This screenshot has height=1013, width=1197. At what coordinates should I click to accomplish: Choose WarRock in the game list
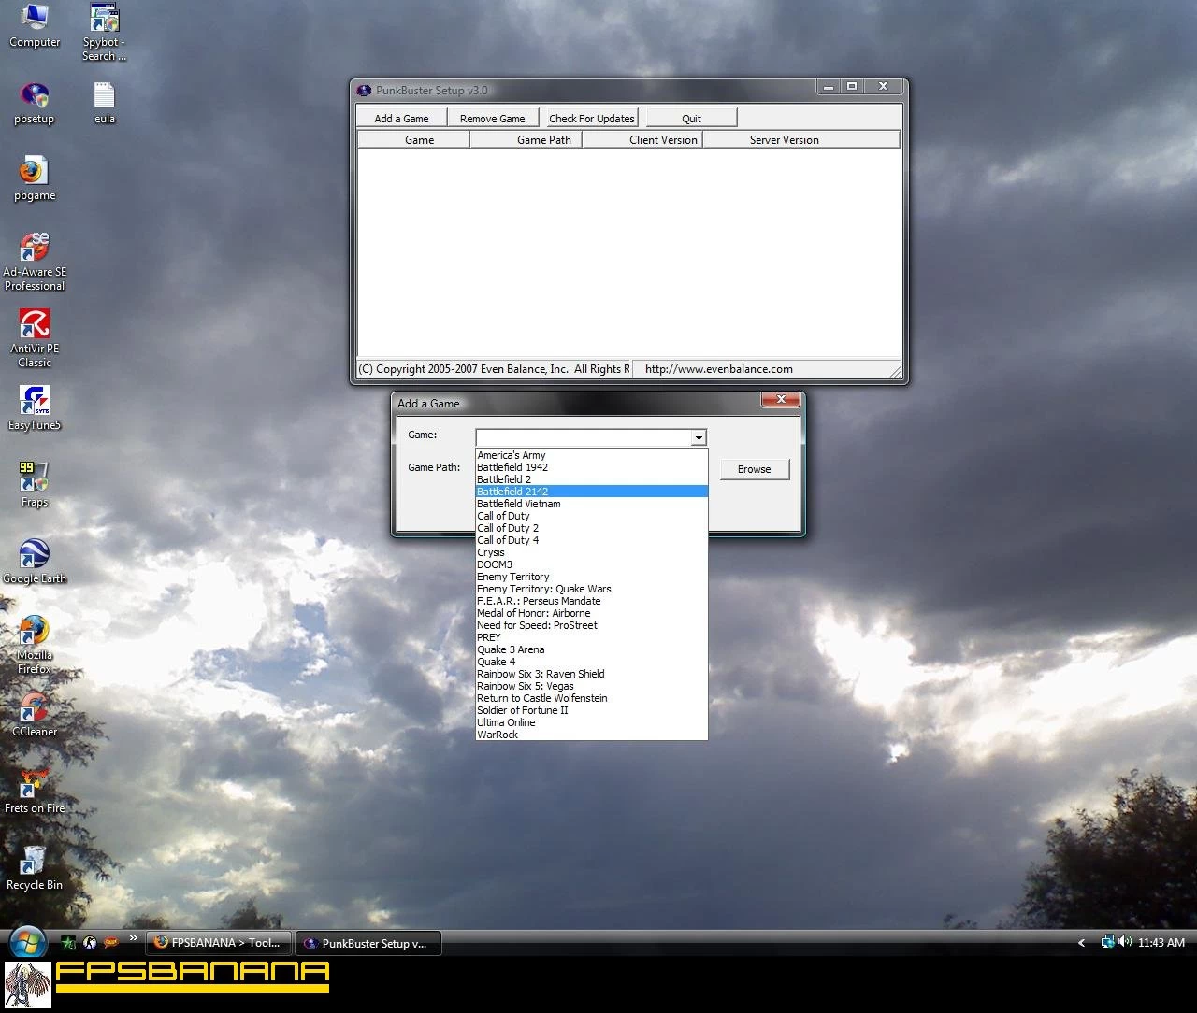tap(591, 735)
